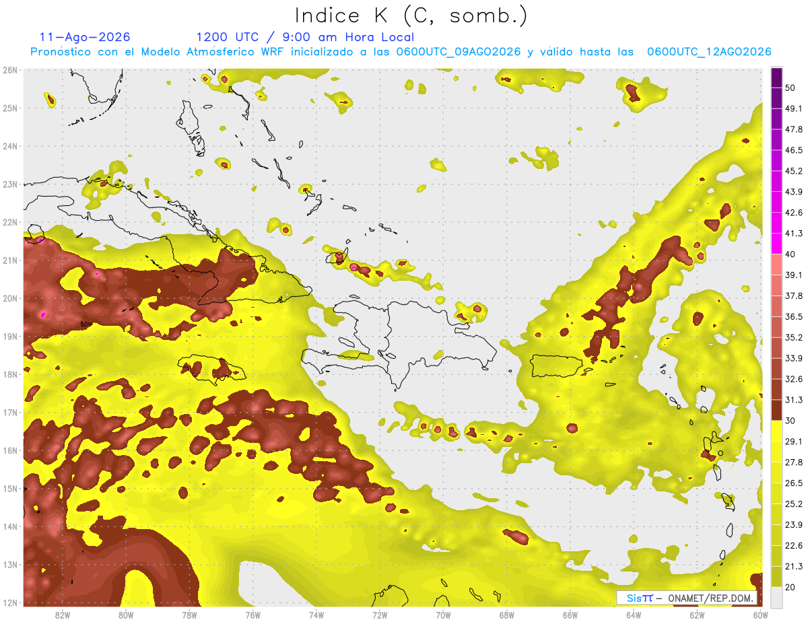Screen dimensions: 808x624
Task: Click the "16N" latitude axis label
Action: pos(9,450)
